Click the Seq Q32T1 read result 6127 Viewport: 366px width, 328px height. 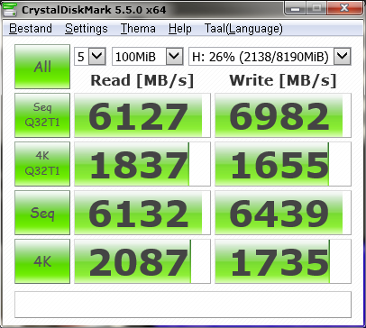[x=142, y=115]
